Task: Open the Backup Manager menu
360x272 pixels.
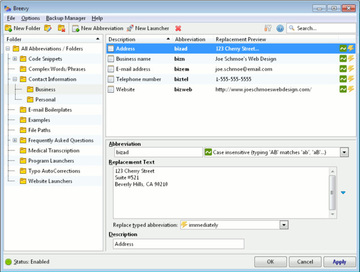Action: (x=65, y=18)
